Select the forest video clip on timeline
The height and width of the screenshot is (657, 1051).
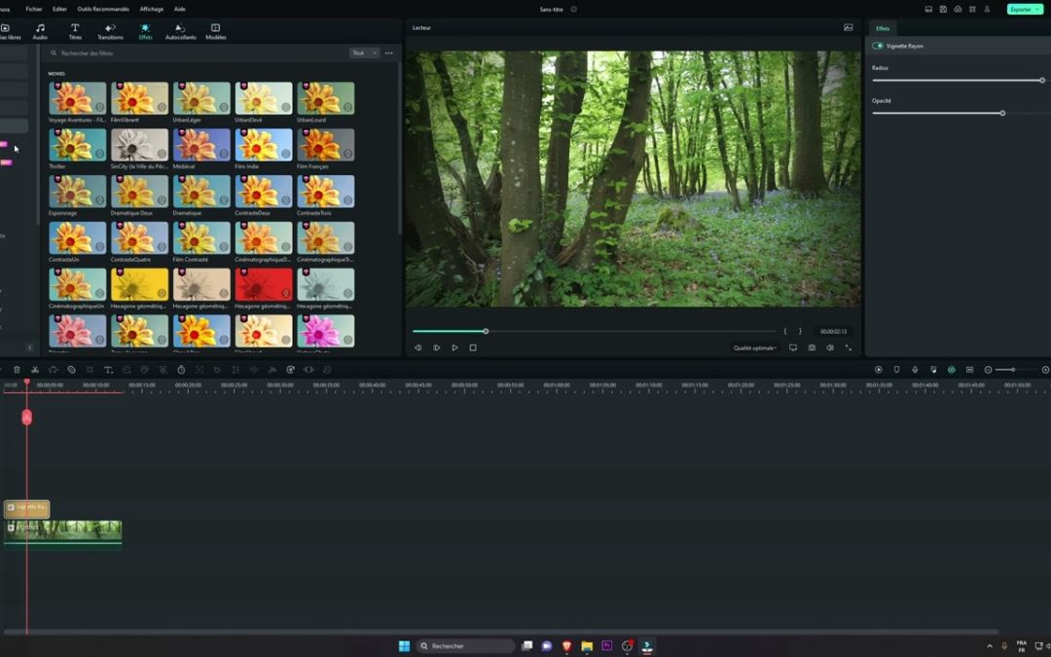pyautogui.click(x=63, y=533)
